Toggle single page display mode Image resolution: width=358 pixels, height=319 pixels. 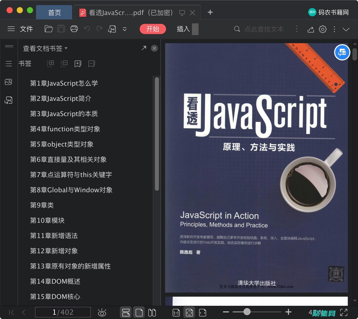(139, 312)
